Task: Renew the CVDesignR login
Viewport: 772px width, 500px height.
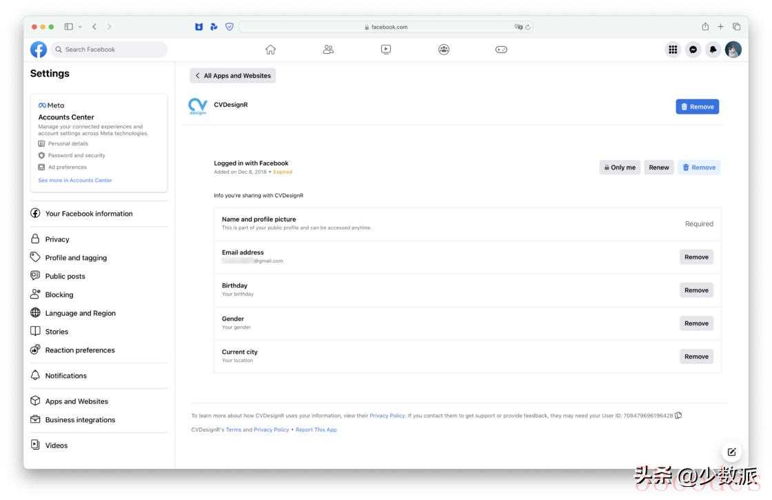Action: tap(659, 168)
